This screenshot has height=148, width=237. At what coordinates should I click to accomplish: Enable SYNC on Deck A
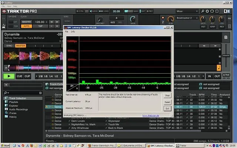point(9,46)
